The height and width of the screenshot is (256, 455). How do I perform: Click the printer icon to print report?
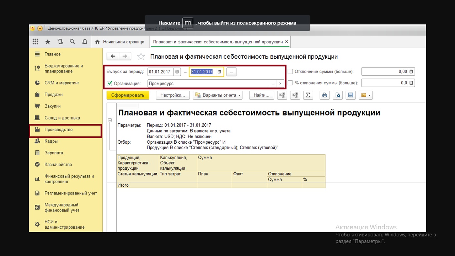point(324,95)
